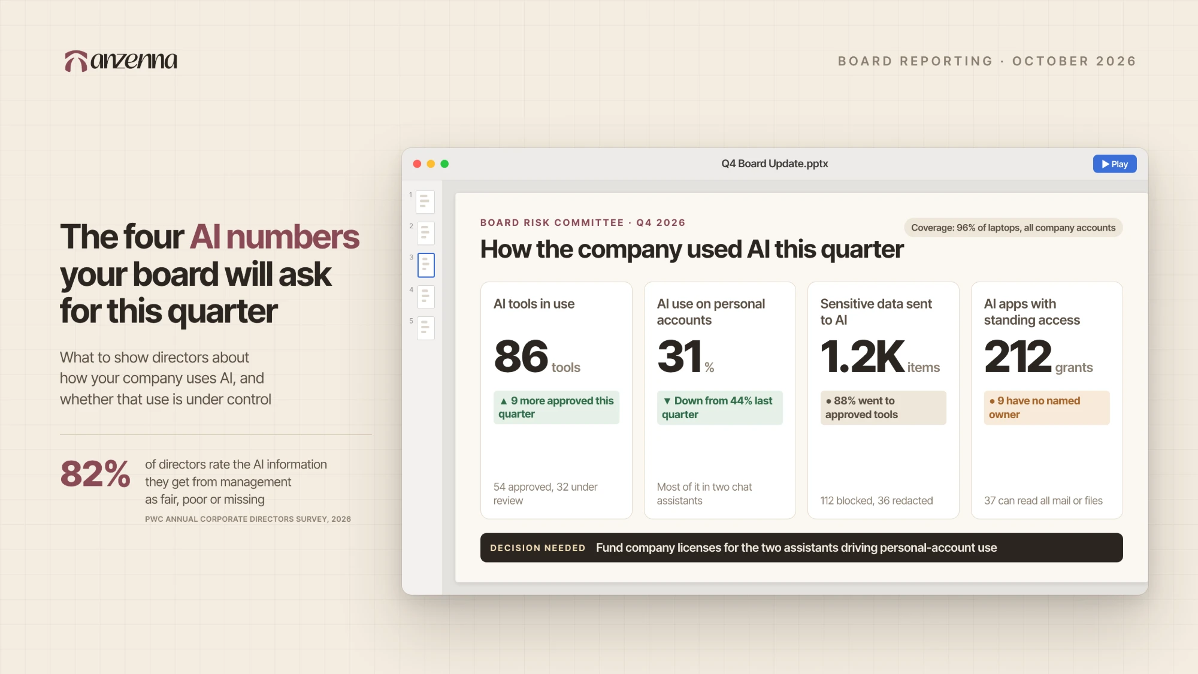Viewport: 1198px width, 674px height.
Task: Select slide 2 thumbnail
Action: click(x=425, y=233)
